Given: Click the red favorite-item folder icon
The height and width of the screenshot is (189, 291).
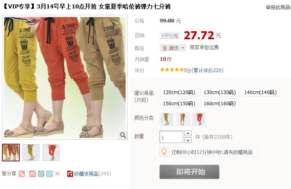Looking at the screenshot, I should [70, 174].
